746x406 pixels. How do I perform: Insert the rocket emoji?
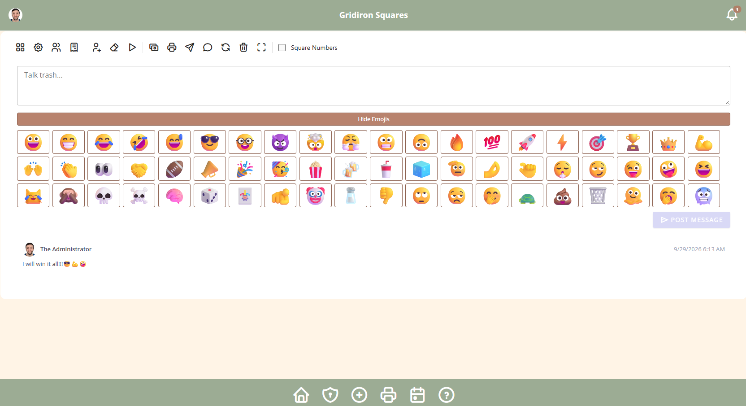(x=527, y=142)
